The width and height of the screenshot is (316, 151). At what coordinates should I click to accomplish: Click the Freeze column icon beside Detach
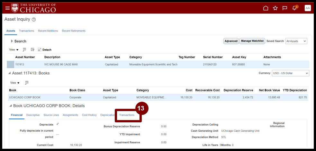[32, 50]
